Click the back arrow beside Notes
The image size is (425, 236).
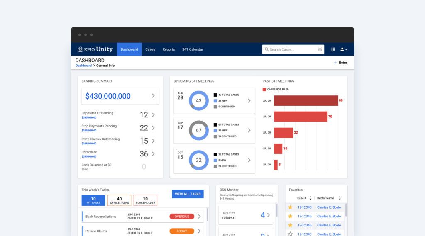pos(335,63)
